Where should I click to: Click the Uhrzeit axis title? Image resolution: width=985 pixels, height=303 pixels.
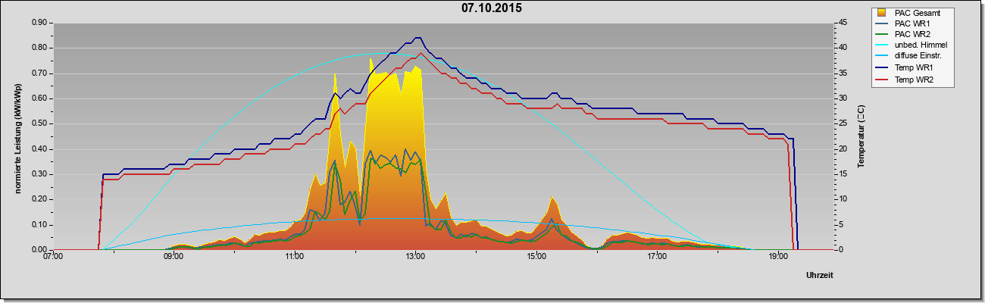click(x=820, y=276)
